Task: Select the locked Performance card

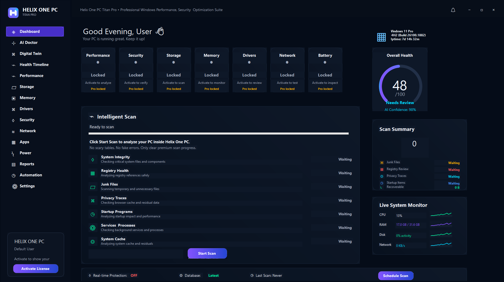Action: pos(98,70)
